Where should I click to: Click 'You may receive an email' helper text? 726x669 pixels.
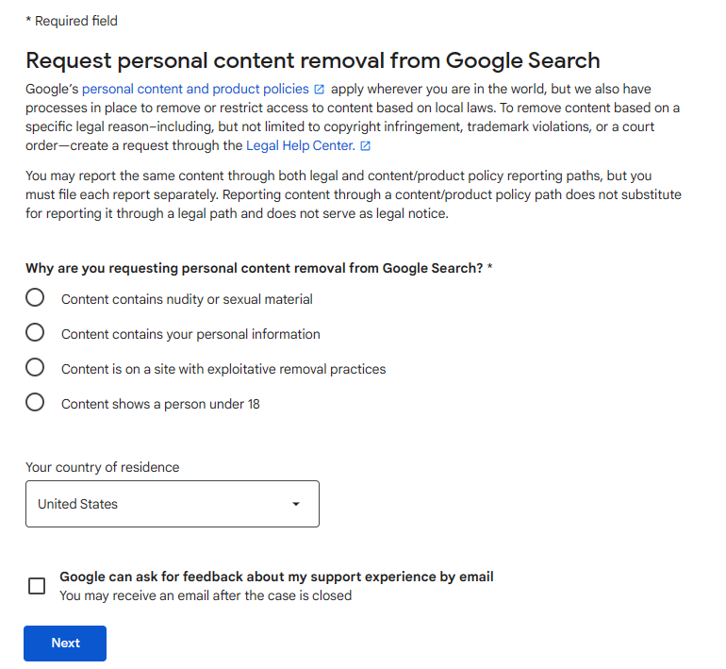point(206,595)
